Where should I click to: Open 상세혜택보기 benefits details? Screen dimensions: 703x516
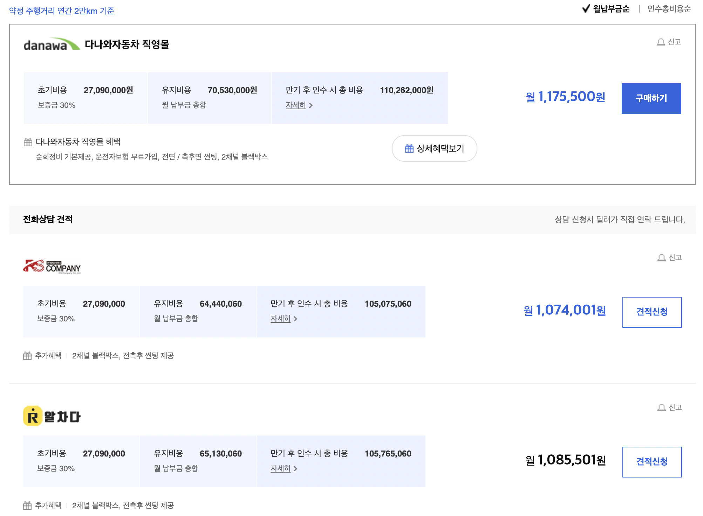(434, 149)
